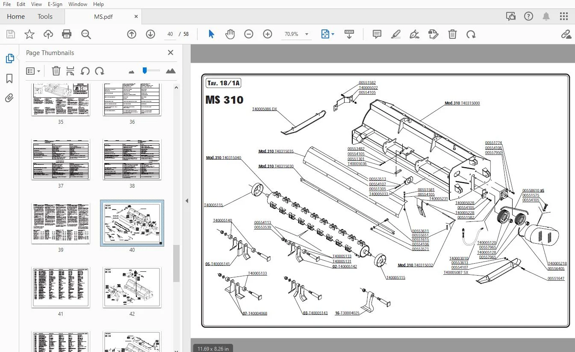Activate the hand pan tool
Image resolution: width=575 pixels, height=352 pixels.
[x=230, y=34]
